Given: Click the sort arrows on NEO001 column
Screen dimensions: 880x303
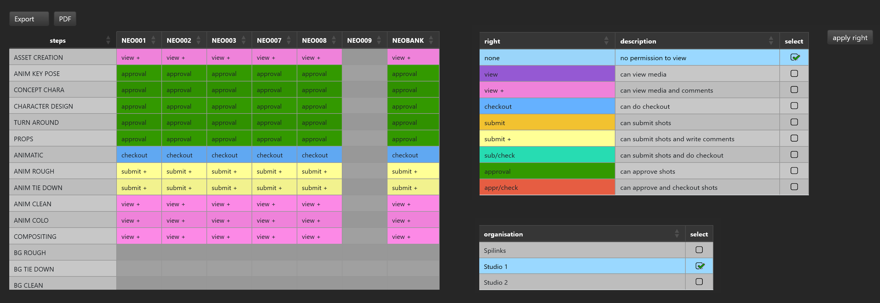Looking at the screenshot, I should (x=153, y=40).
